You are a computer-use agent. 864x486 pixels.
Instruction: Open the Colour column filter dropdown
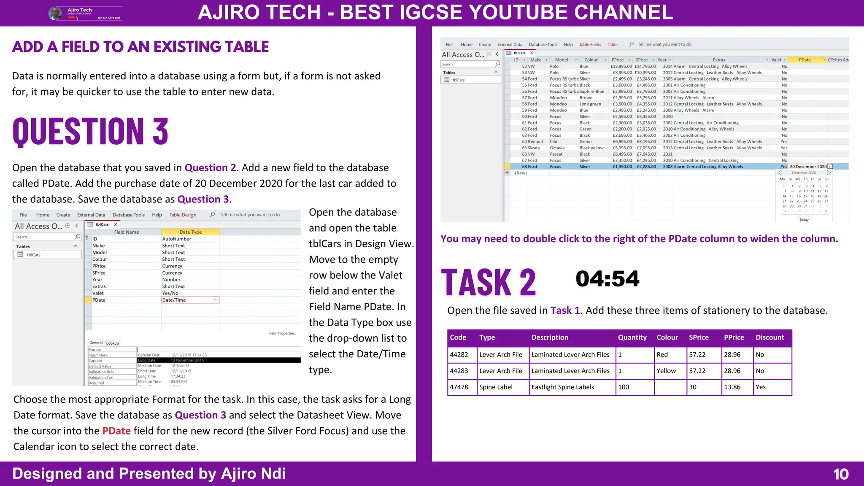(x=605, y=60)
